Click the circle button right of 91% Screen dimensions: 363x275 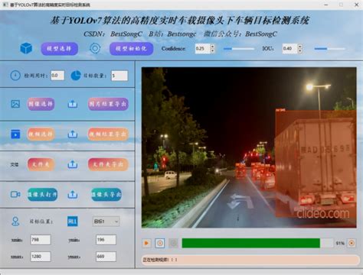point(352,243)
